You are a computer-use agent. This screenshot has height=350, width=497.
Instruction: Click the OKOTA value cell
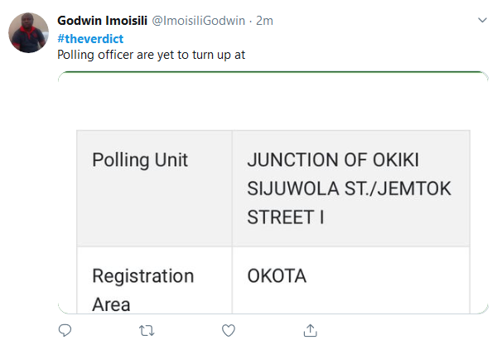click(277, 275)
